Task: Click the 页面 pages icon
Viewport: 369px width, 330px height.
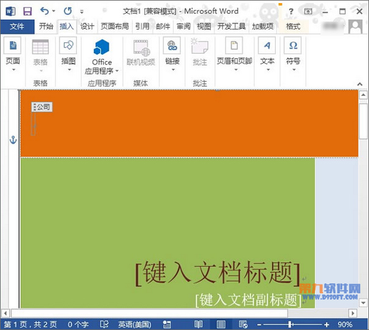Action: pyautogui.click(x=12, y=45)
